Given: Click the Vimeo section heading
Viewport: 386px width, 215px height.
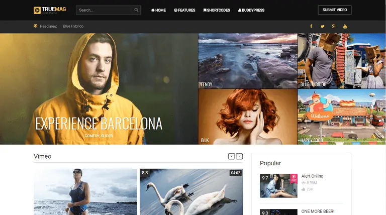Looking at the screenshot, I should point(43,156).
